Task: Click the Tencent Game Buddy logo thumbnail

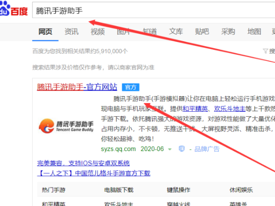Action: point(66,126)
